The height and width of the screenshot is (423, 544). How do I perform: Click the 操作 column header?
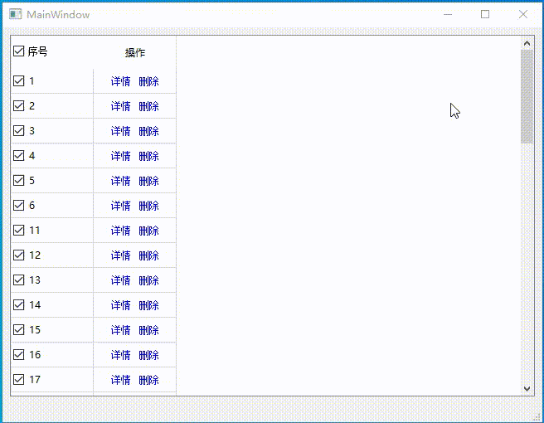(x=135, y=53)
